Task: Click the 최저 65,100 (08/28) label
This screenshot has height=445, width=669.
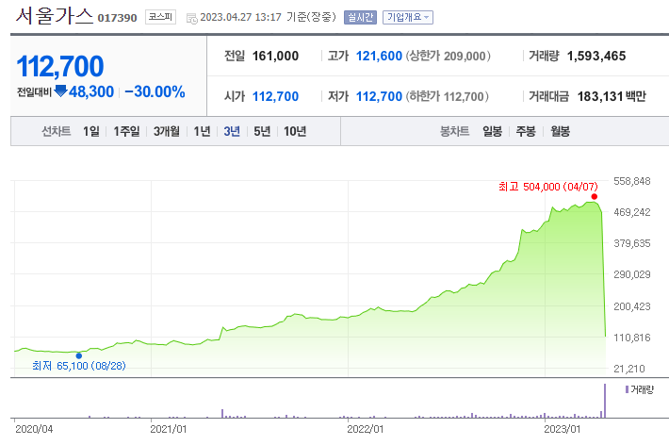Action: coord(79,366)
